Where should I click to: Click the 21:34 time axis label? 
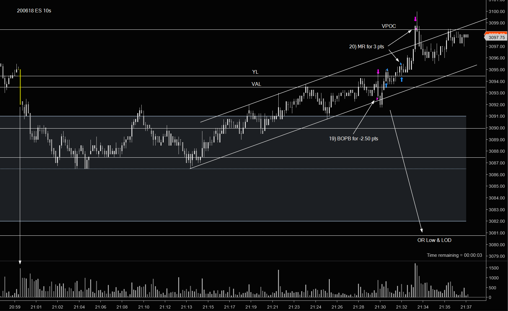[x=423, y=307]
